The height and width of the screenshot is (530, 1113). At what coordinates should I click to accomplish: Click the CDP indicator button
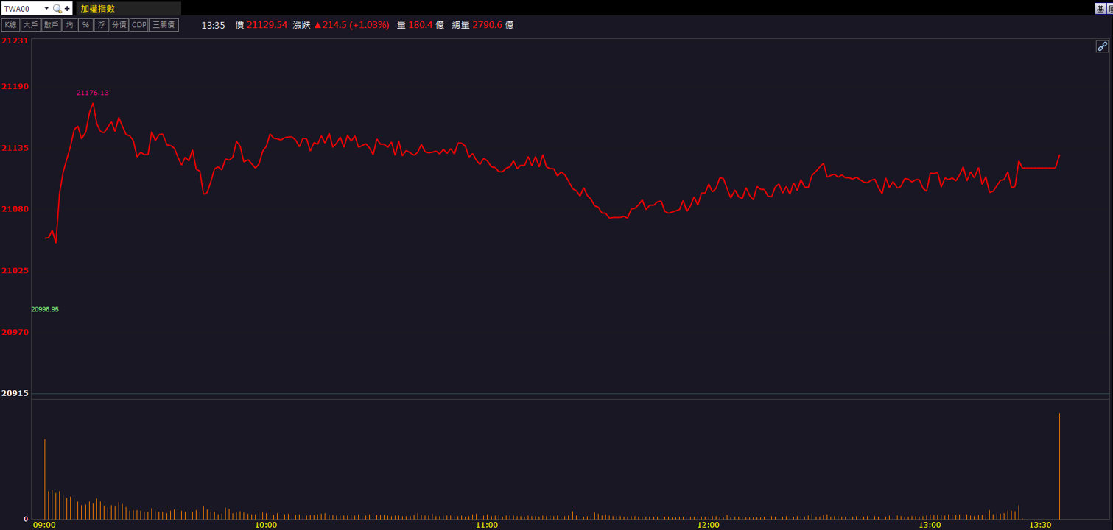pyautogui.click(x=139, y=25)
